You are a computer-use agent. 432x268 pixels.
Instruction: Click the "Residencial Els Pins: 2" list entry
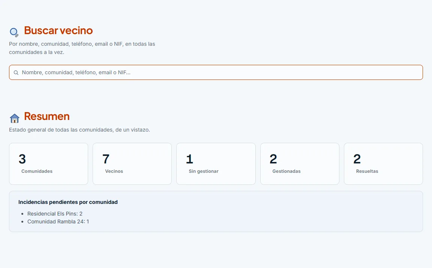(55, 214)
